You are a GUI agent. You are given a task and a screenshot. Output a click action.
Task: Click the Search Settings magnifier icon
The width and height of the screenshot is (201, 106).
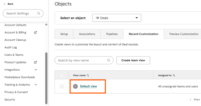tap(39, 13)
